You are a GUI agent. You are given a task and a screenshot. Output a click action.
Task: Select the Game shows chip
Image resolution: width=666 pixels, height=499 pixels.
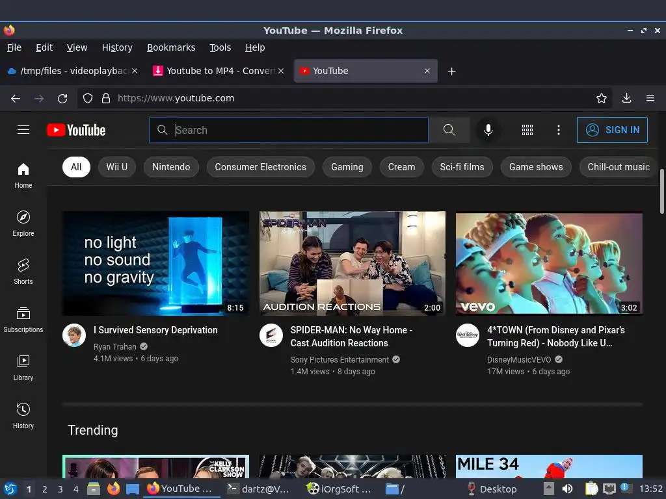point(536,167)
